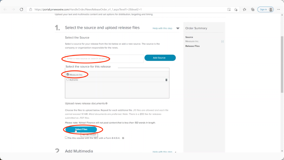Check the Astronic source checkbox
The height and width of the screenshot is (160, 284).
click(68, 79)
